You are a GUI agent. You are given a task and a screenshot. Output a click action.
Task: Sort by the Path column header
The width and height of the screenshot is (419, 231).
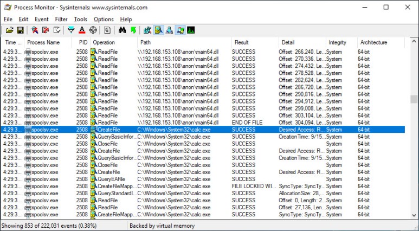[184, 42]
